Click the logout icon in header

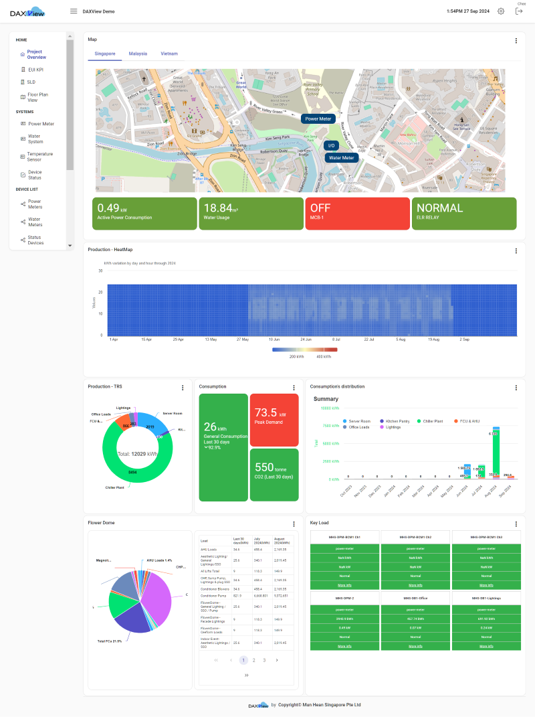click(x=519, y=11)
